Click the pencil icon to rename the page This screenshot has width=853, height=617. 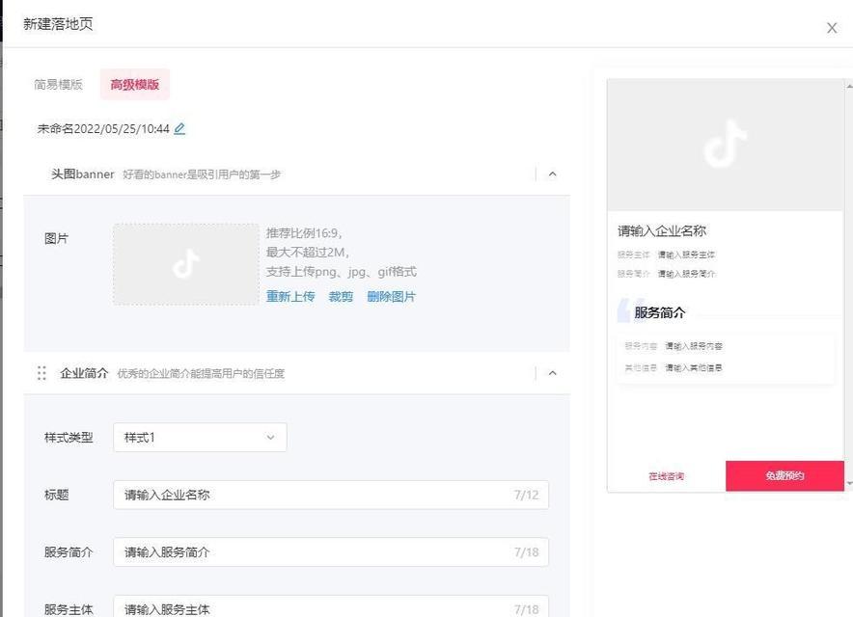point(179,129)
